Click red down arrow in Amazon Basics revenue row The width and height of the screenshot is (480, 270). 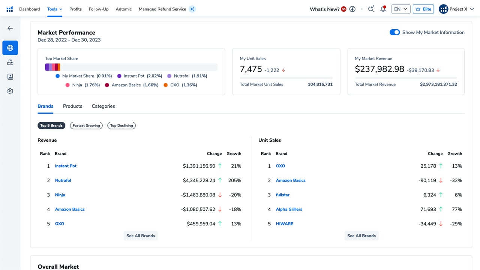(x=220, y=209)
